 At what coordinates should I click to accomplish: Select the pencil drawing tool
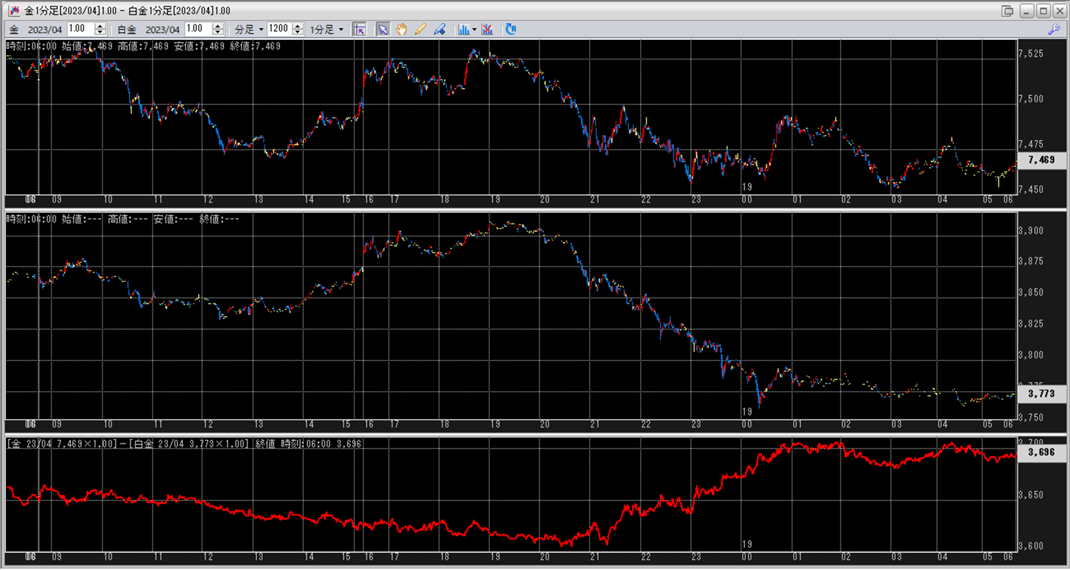(420, 30)
